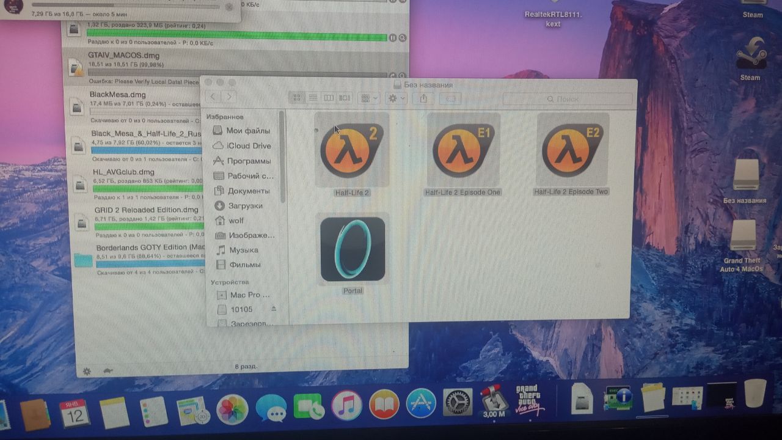The width and height of the screenshot is (782, 440).
Task: Click the Finder Share button
Action: [x=423, y=98]
